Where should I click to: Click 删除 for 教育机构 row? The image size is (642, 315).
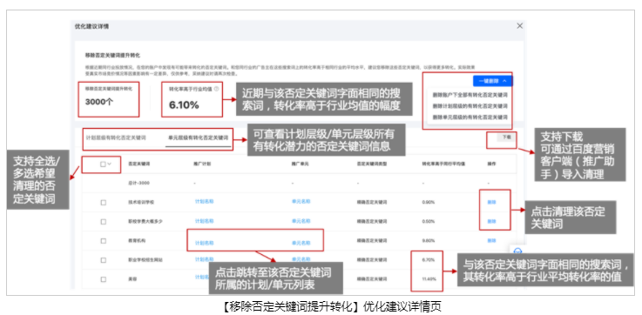coord(491,240)
